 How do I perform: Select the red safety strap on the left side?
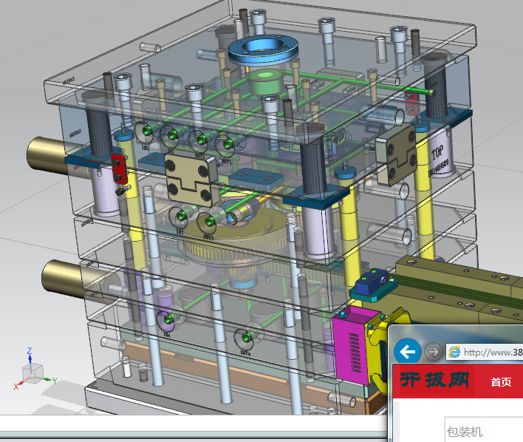[119, 169]
